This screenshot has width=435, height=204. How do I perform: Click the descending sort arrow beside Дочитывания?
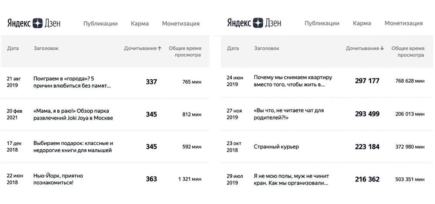tap(382, 49)
